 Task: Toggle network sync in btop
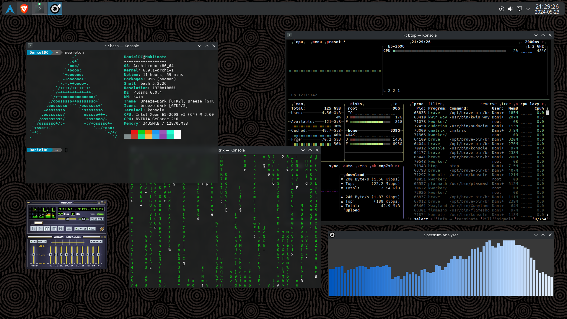coord(334,166)
